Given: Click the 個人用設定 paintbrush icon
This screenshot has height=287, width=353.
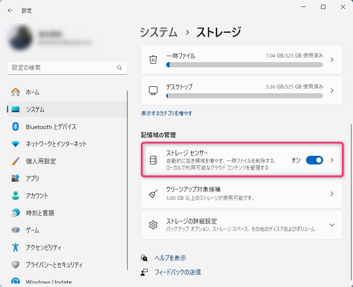Looking at the screenshot, I should [16, 161].
